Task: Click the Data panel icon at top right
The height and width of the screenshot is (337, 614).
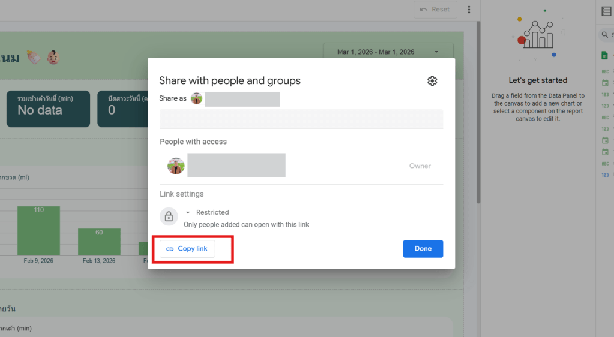Action: 606,11
